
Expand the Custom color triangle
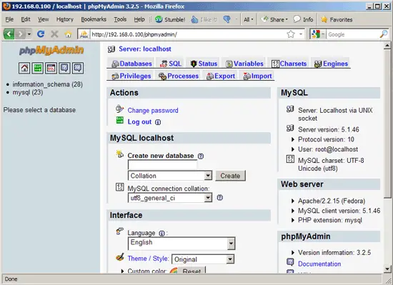(123, 271)
